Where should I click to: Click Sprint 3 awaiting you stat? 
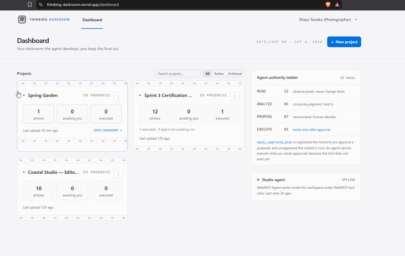188,114
